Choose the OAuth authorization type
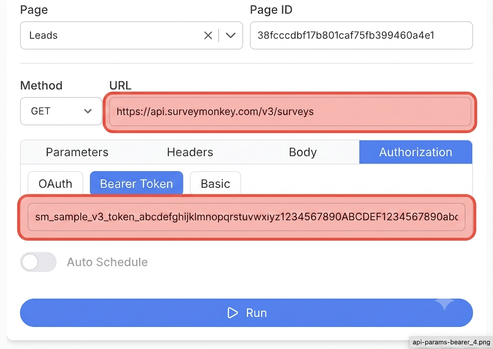This screenshot has width=493, height=349. [55, 183]
